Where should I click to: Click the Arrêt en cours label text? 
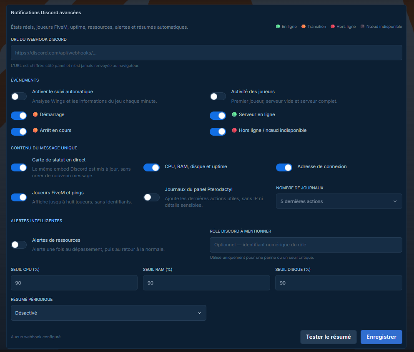point(55,130)
